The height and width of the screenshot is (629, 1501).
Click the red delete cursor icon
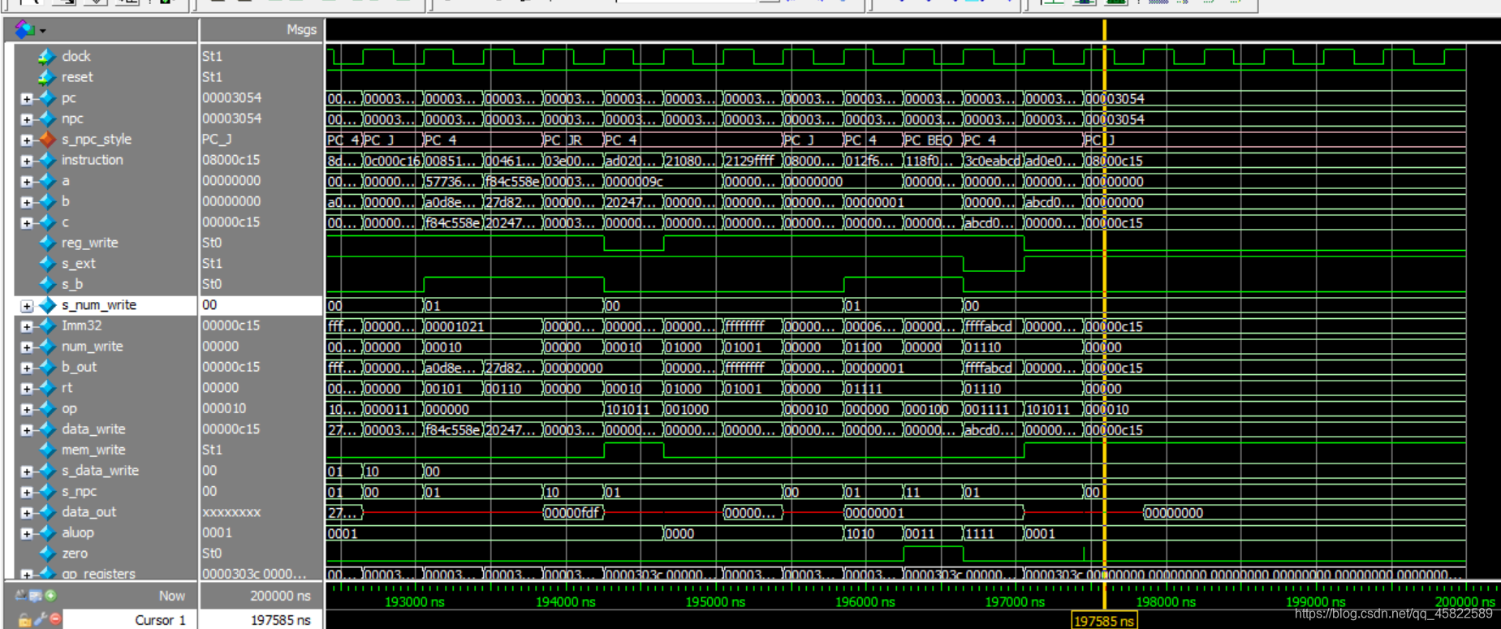(x=54, y=619)
